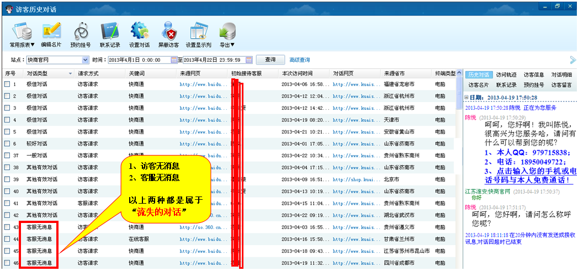The height and width of the screenshot is (271, 578).
Task: Click the table's vertical scrollbar
Action: [459, 166]
